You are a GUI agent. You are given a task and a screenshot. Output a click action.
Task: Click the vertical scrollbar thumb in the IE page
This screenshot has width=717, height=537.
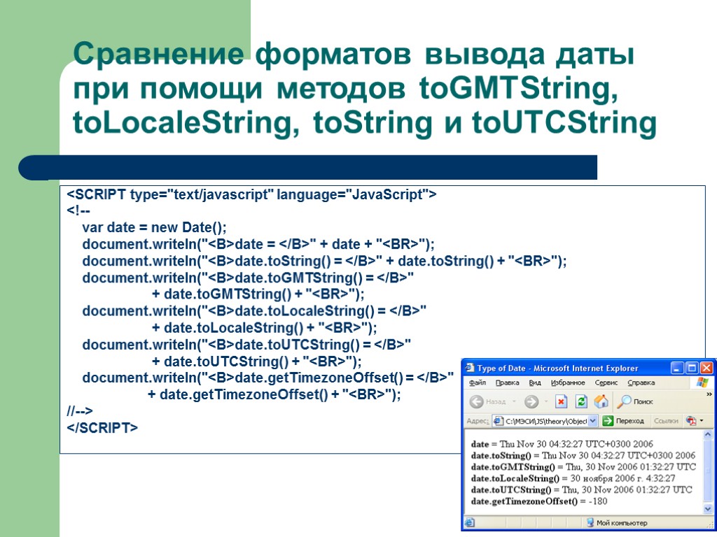[x=708, y=471]
